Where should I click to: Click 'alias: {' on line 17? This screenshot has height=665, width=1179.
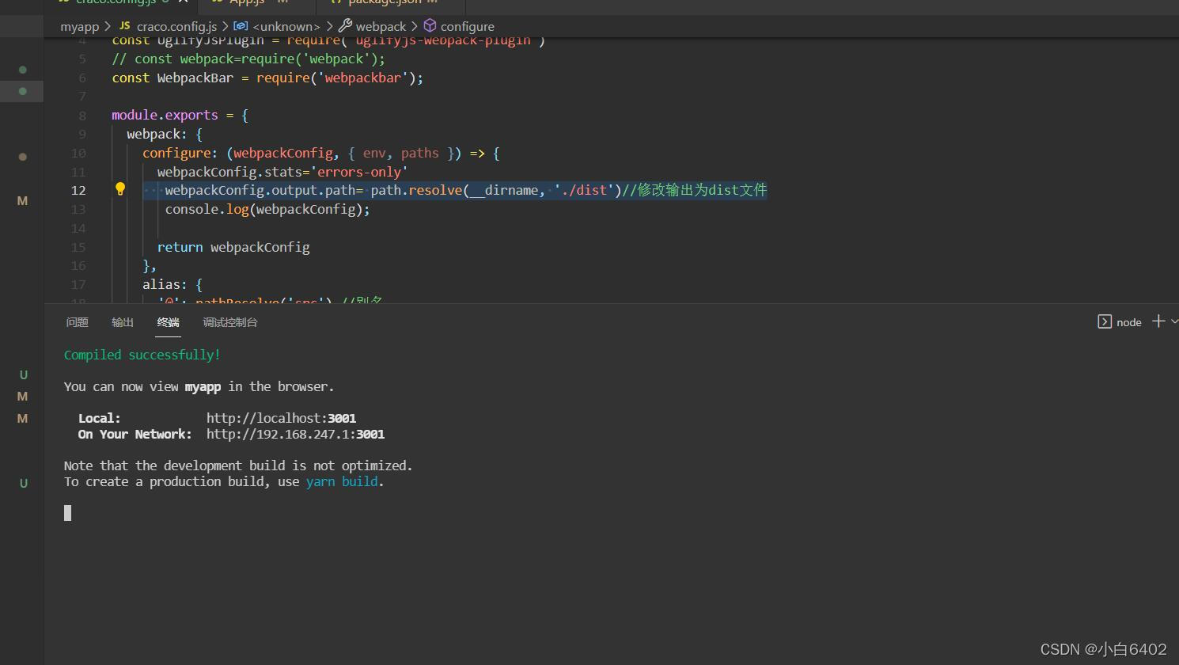click(x=172, y=284)
